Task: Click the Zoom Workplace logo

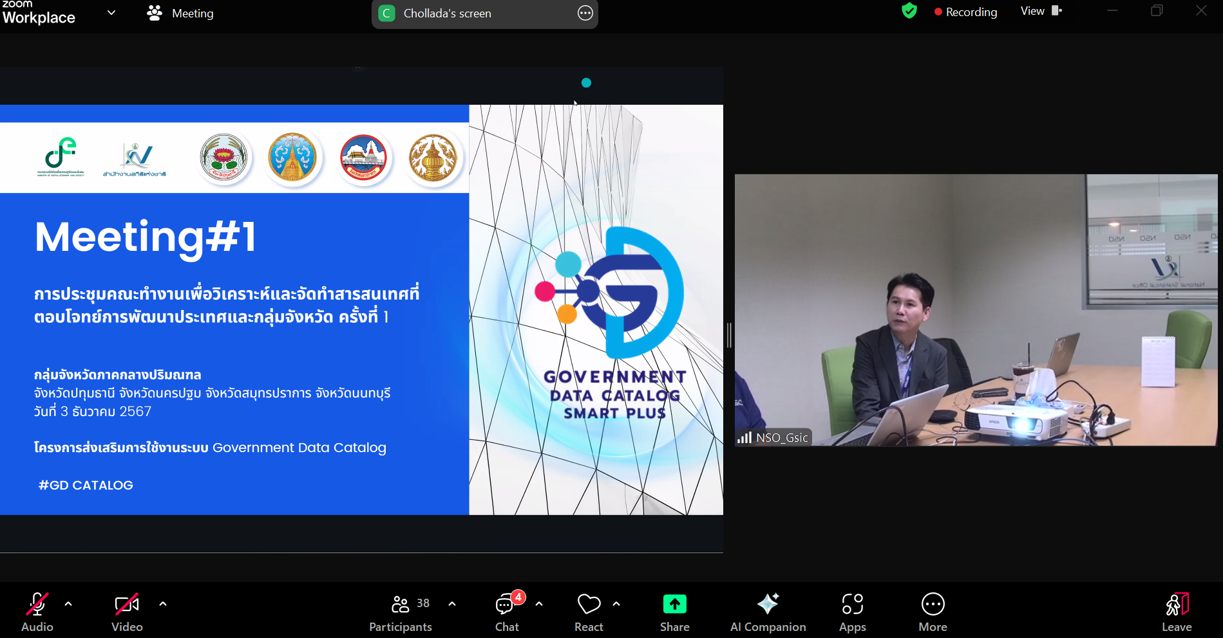Action: coord(38,12)
